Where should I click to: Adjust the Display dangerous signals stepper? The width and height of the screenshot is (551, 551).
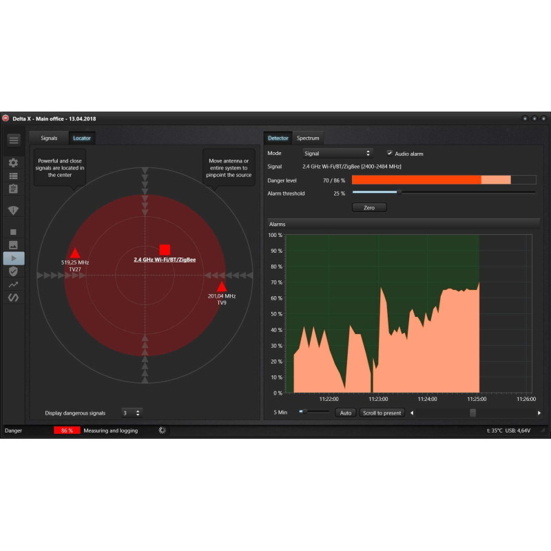tap(132, 413)
